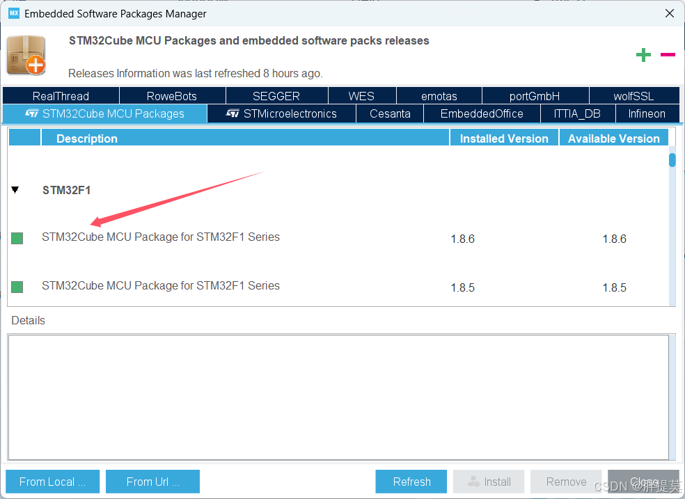Viewport: 685px width, 499px height.
Task: Click the Refresh button
Action: click(411, 482)
